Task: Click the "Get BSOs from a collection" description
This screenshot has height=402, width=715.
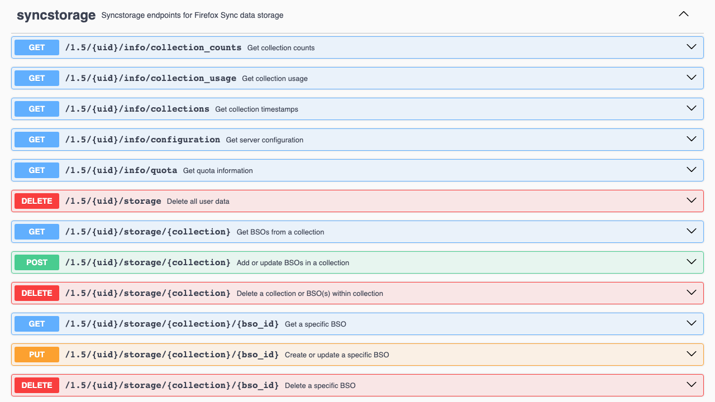Action: pyautogui.click(x=280, y=232)
